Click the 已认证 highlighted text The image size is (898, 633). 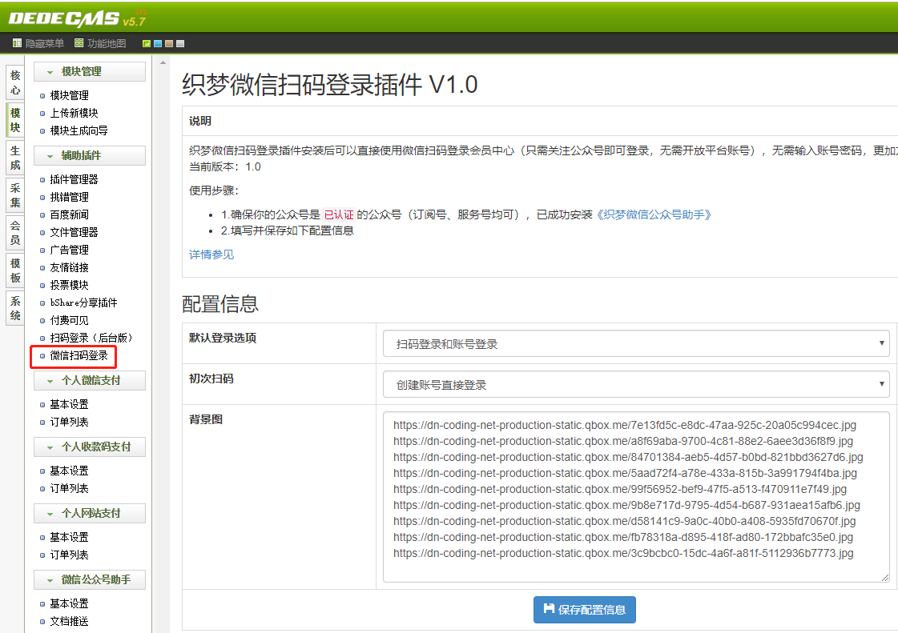pyautogui.click(x=339, y=214)
